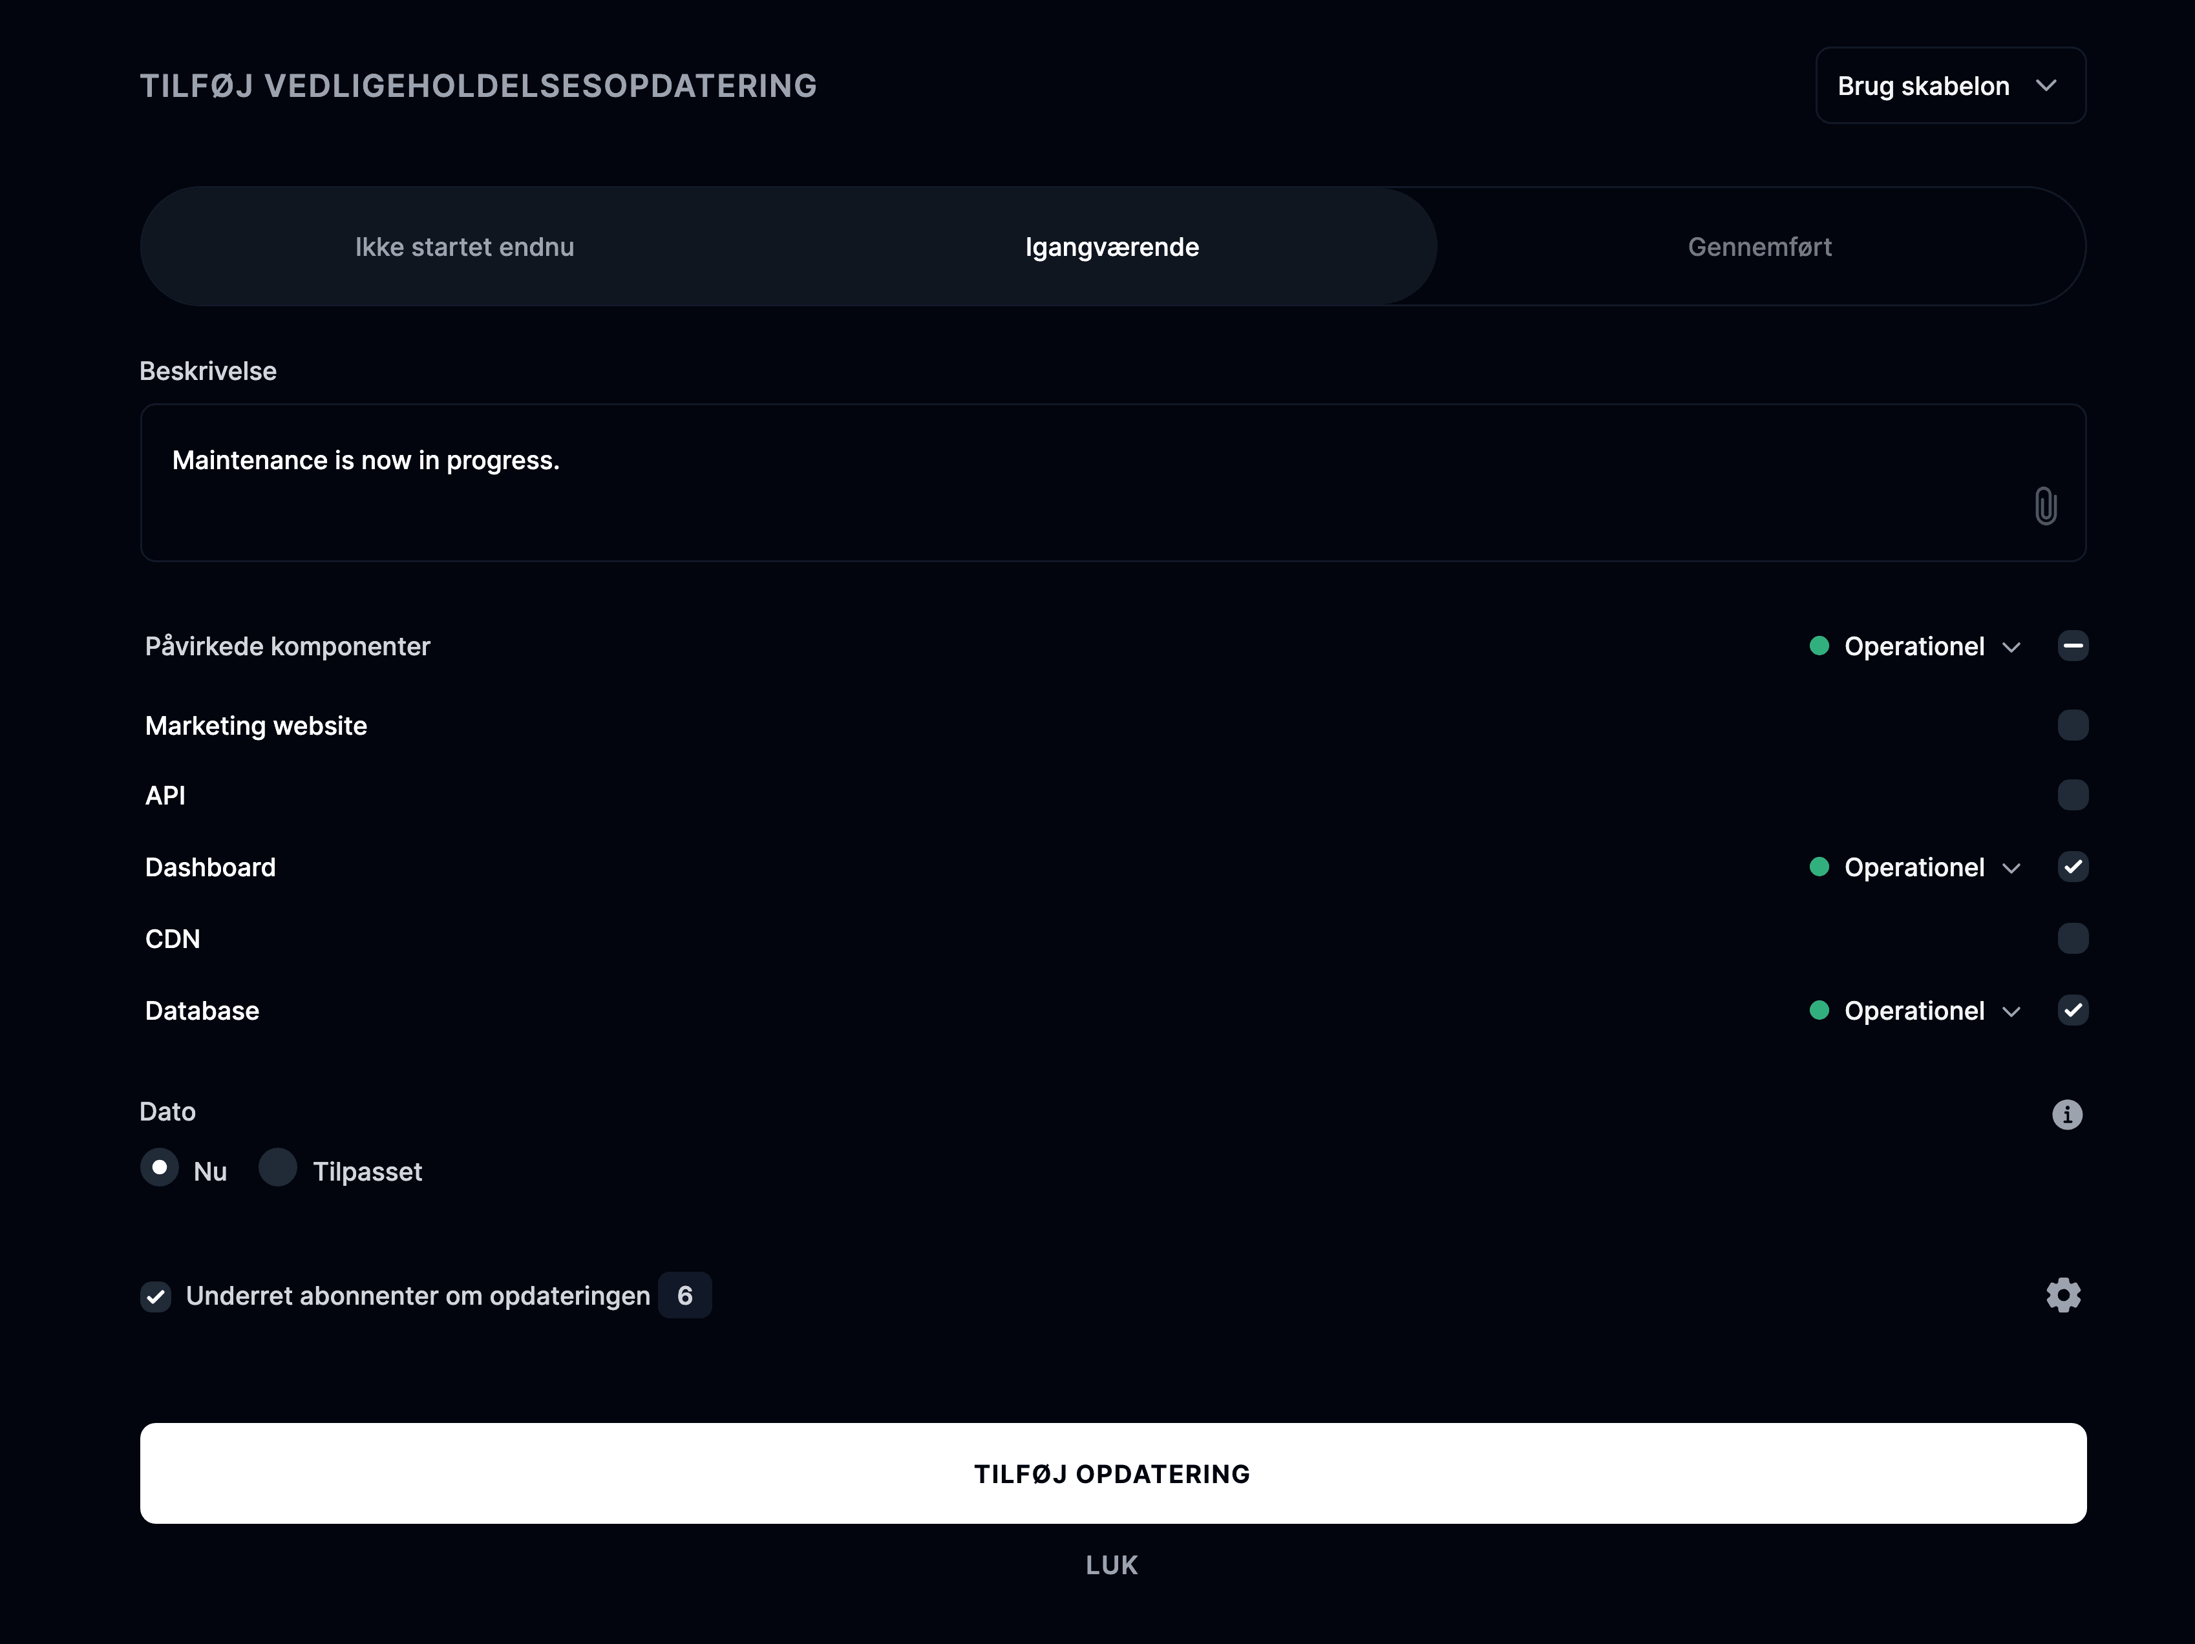2195x1644 pixels.
Task: Click inside the Beskrivelse text field
Action: [x=1112, y=483]
